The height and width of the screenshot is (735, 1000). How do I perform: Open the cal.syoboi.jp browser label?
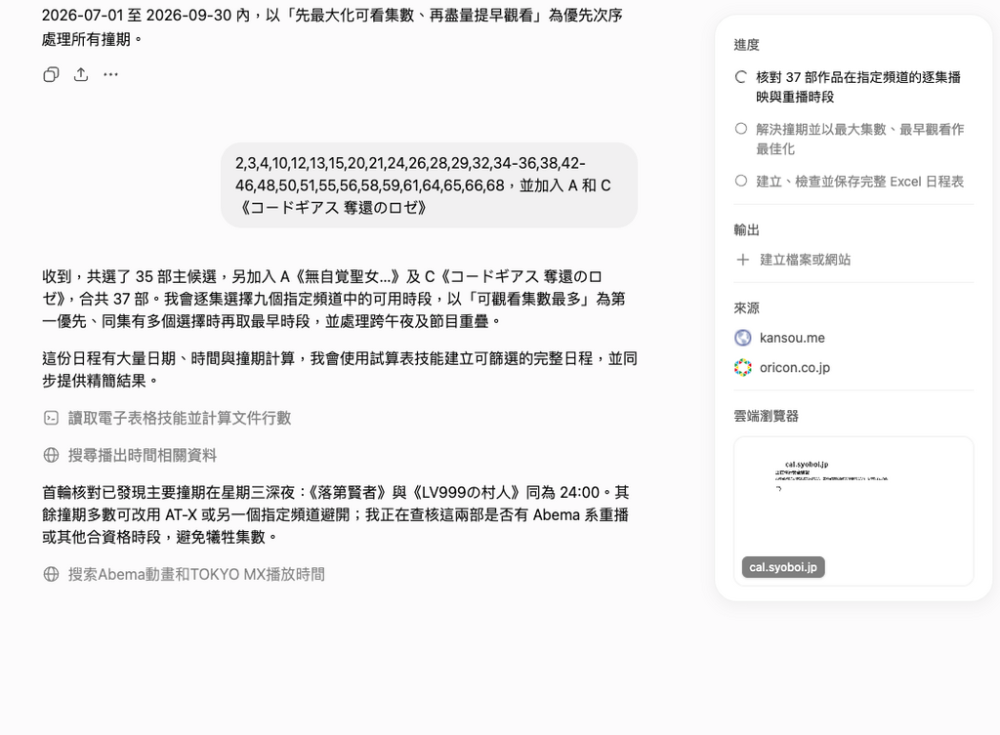783,567
